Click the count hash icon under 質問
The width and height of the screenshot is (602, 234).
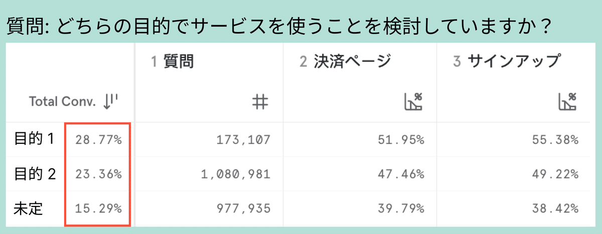click(x=260, y=102)
